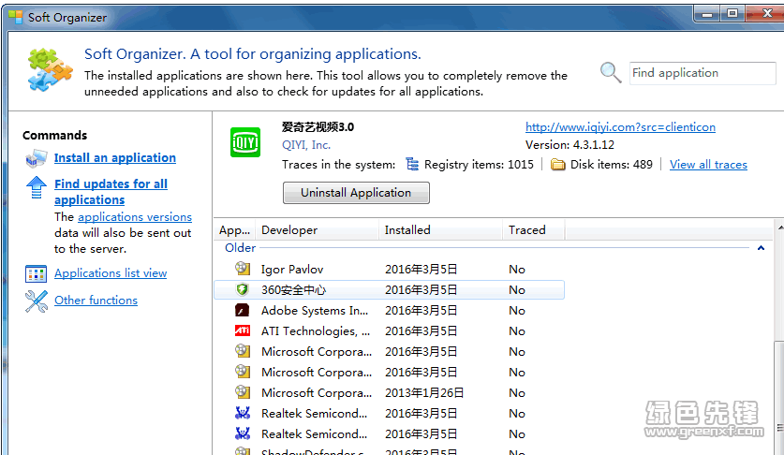Open Other functions
Screen dimensions: 784x455
[96, 300]
